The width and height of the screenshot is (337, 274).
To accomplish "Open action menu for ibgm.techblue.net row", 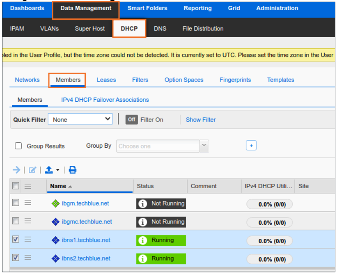I will point(28,203).
